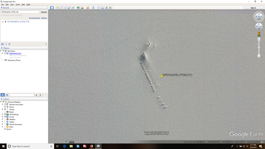Select the coordinates search result entry
The image size is (265, 149).
pyautogui.click(x=18, y=22)
